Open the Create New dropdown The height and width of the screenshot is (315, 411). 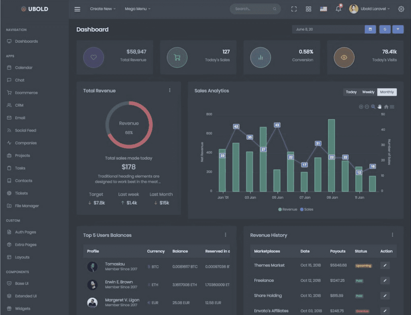click(x=102, y=9)
